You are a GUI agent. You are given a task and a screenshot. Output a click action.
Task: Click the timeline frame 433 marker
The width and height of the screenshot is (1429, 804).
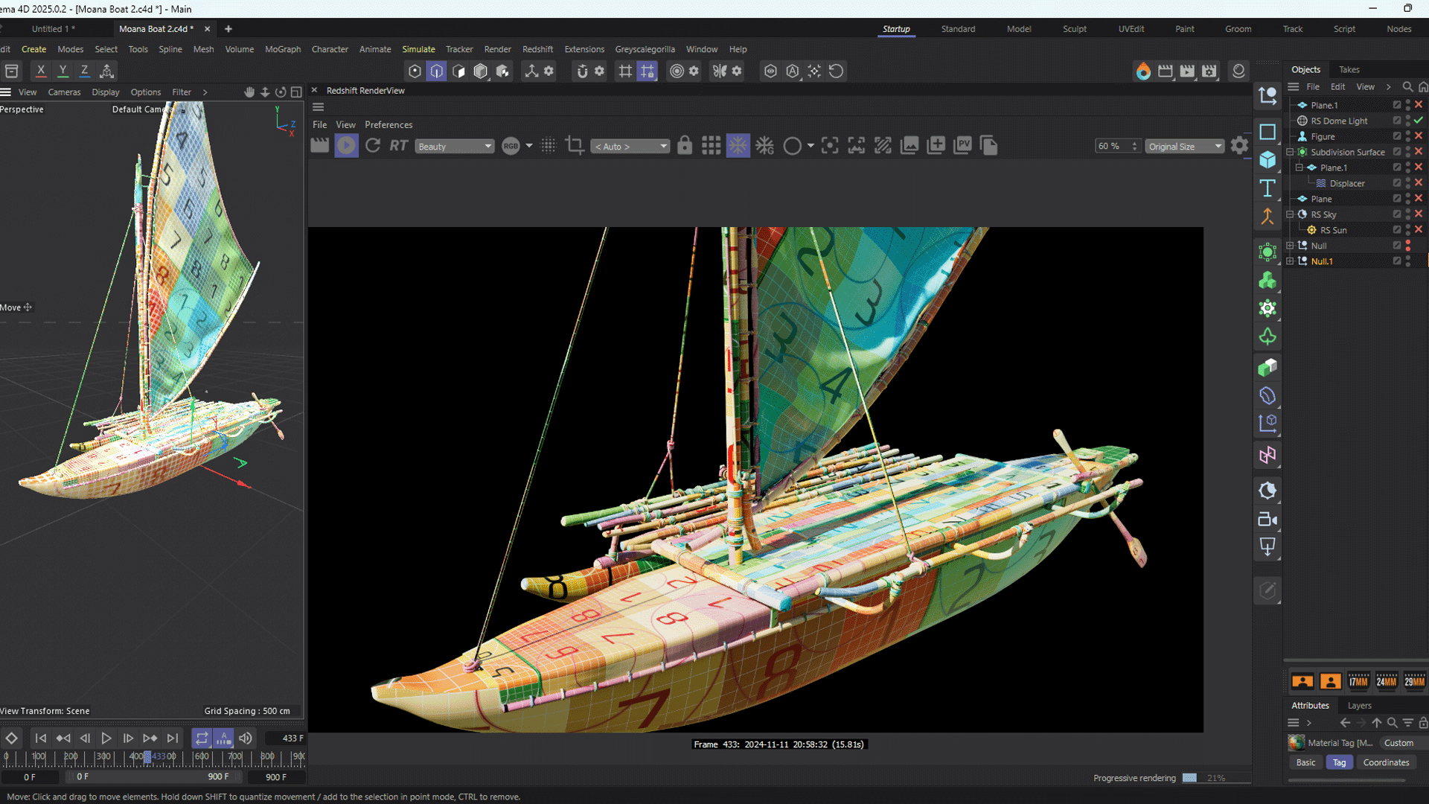[x=147, y=757]
